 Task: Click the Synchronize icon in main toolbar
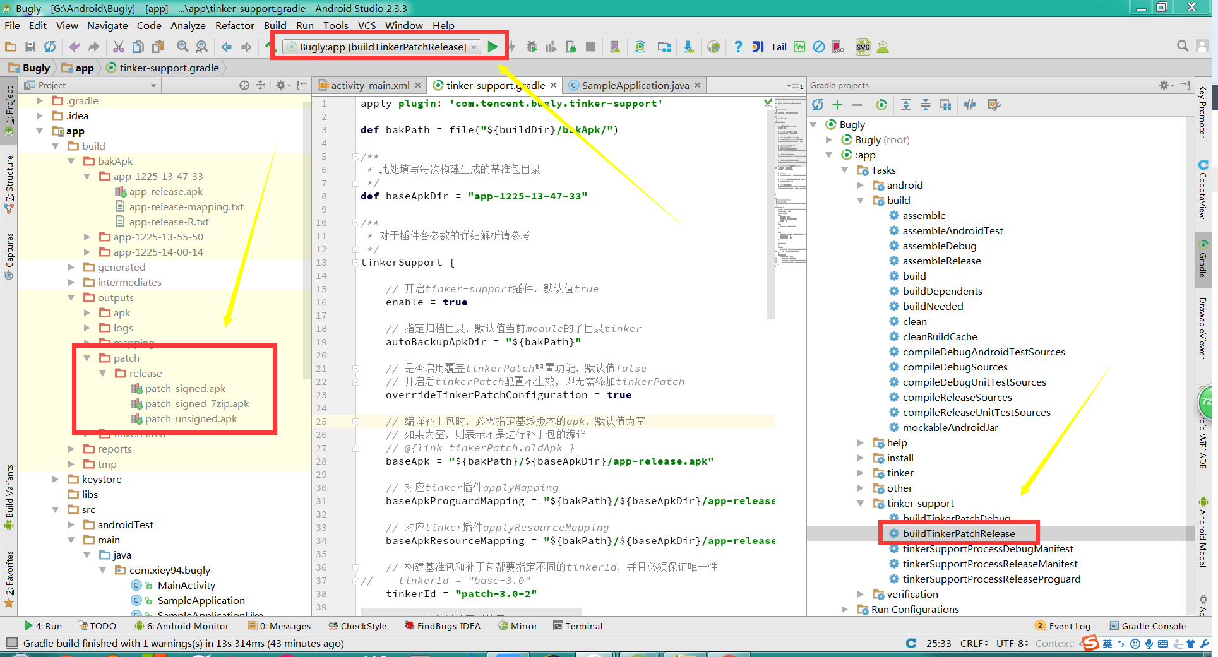pyautogui.click(x=50, y=47)
